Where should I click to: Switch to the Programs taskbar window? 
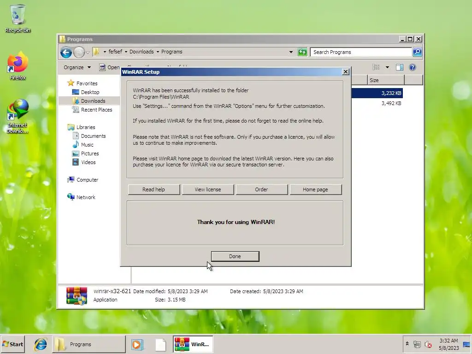[x=89, y=344]
